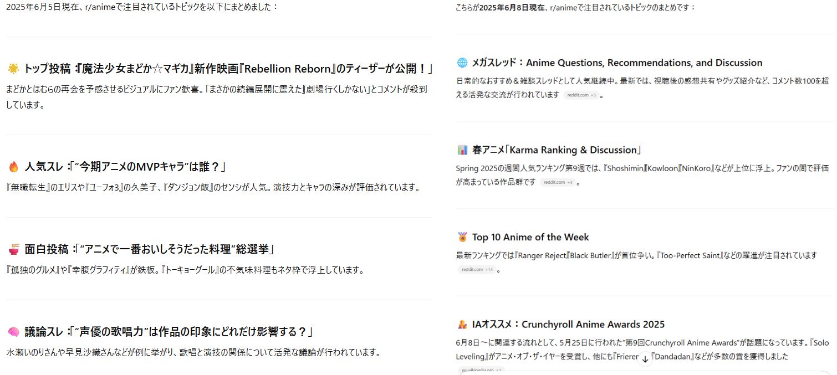Click the scroll-down arrow button
837x375 pixels.
[645, 359]
